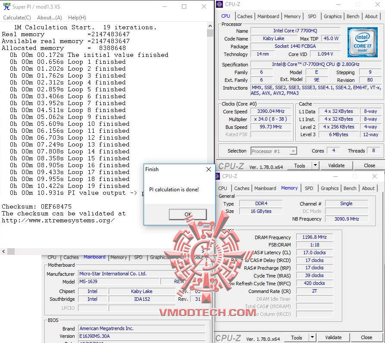Screen dimensions: 385x343
Task: Open the Help(H) menu in Super PI
Action: (77, 18)
